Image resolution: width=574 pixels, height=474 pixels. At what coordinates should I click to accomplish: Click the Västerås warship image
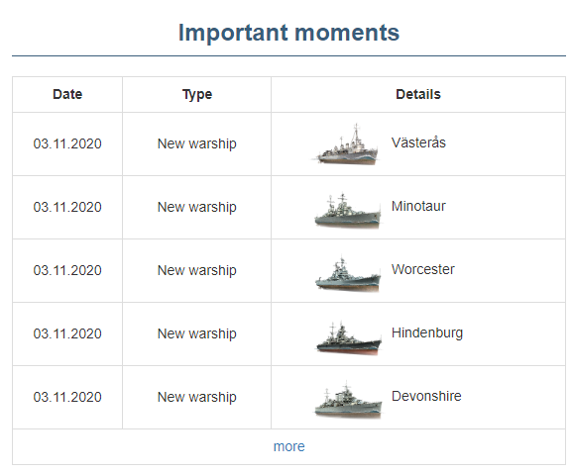[x=346, y=144]
